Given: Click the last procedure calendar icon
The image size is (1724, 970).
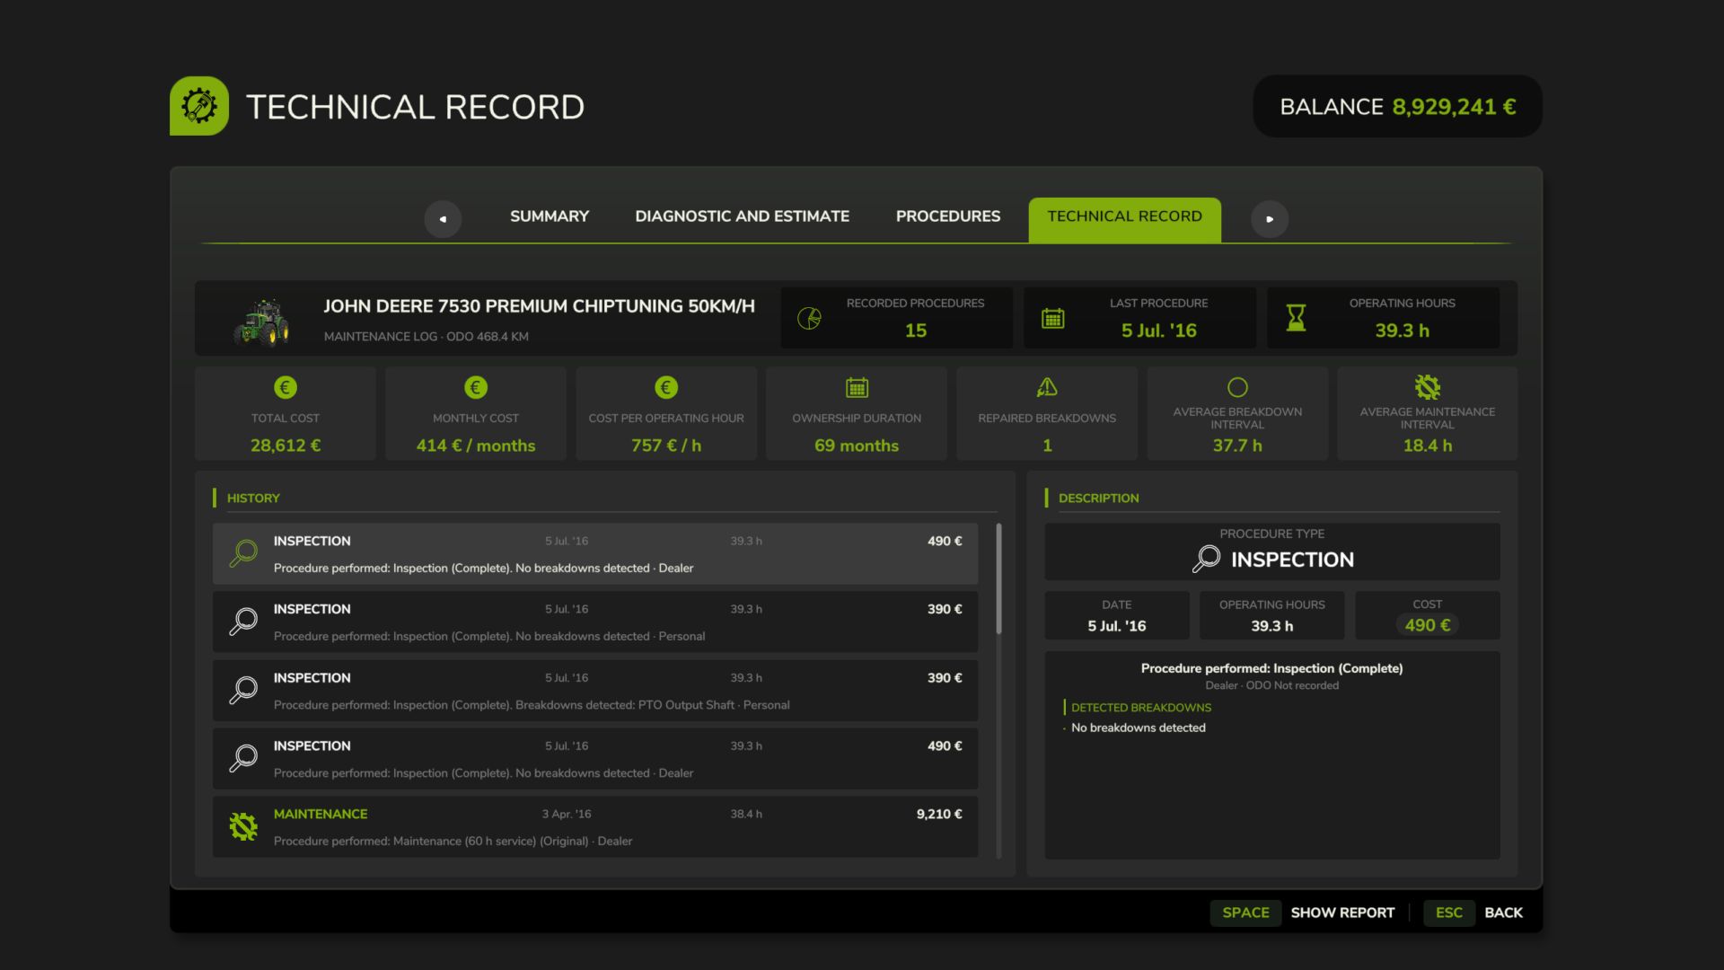Looking at the screenshot, I should pyautogui.click(x=1052, y=318).
